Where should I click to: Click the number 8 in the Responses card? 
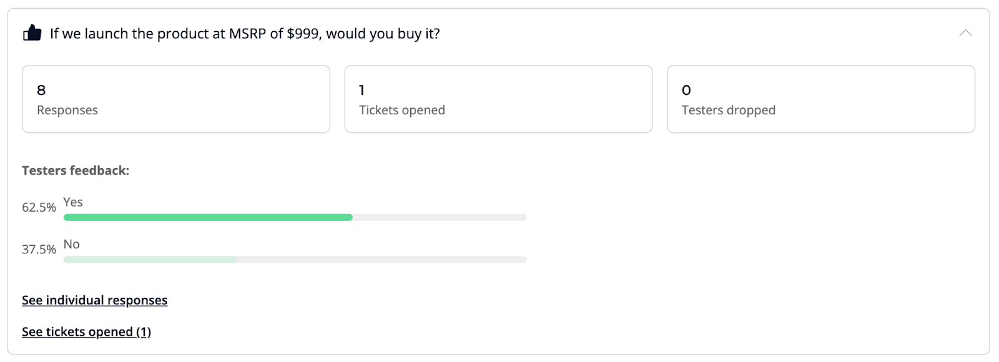(41, 90)
